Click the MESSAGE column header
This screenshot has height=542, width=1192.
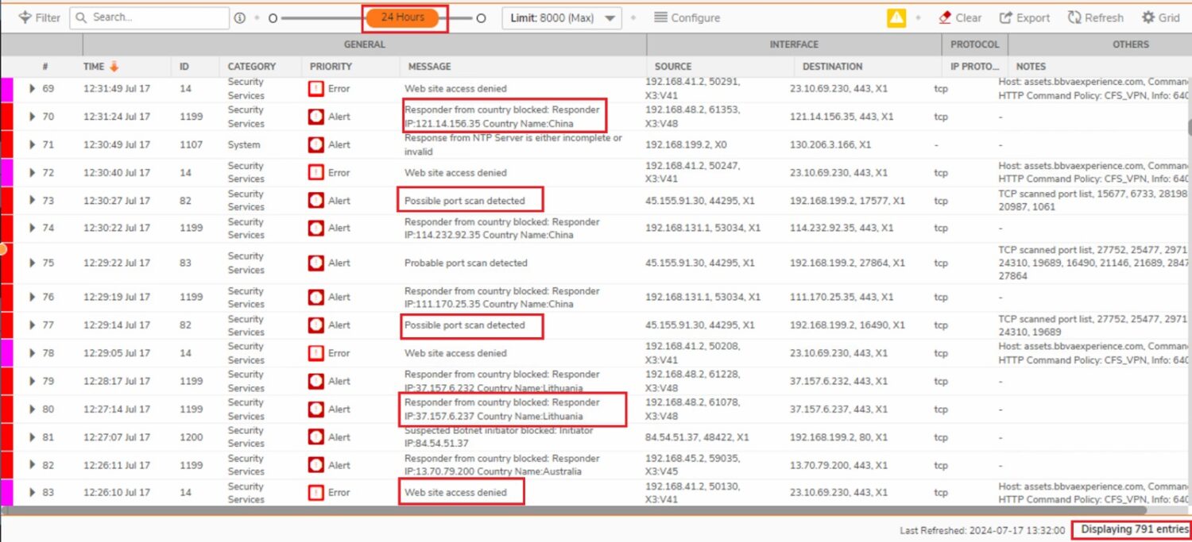click(x=429, y=67)
